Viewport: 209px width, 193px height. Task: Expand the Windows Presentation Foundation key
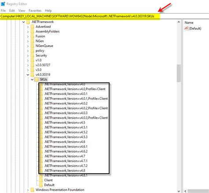28,190
